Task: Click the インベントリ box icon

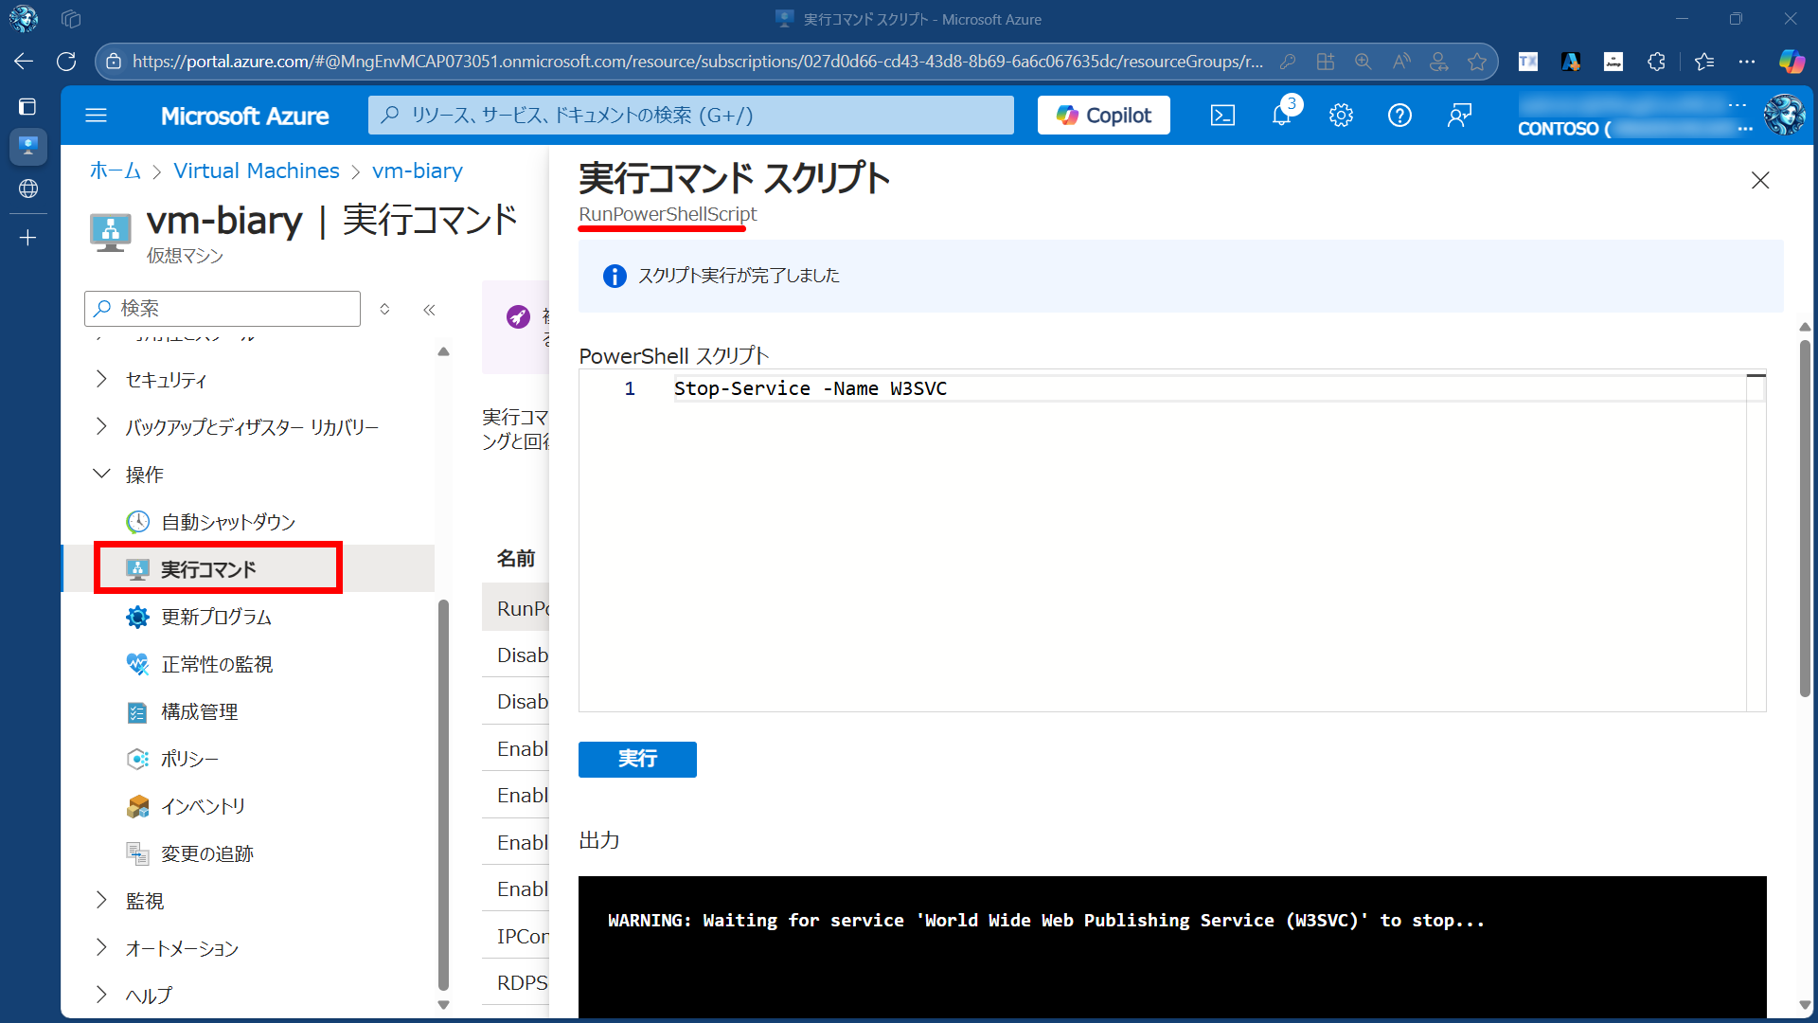Action: pos(138,806)
